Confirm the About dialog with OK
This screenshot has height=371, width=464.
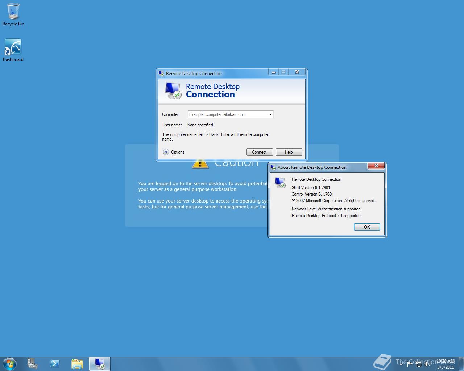click(367, 227)
